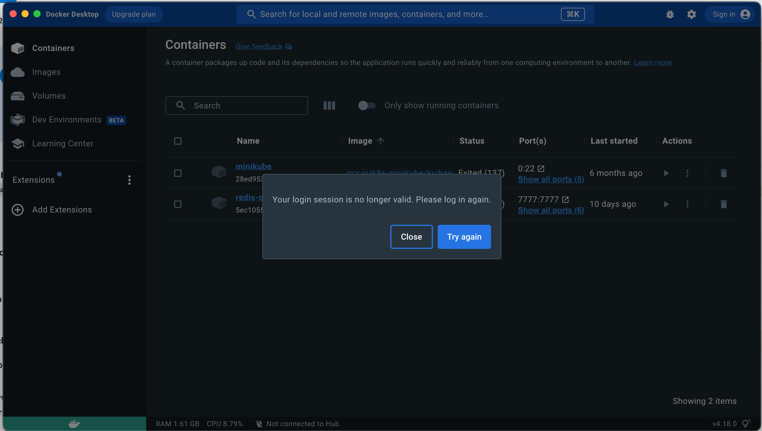Click the Not connected to Hub icon
This screenshot has height=431, width=762.
click(259, 424)
